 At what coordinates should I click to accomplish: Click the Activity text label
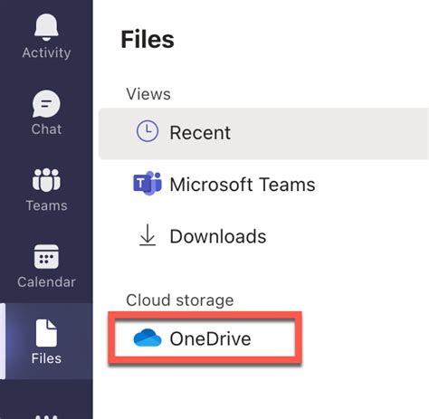[46, 52]
